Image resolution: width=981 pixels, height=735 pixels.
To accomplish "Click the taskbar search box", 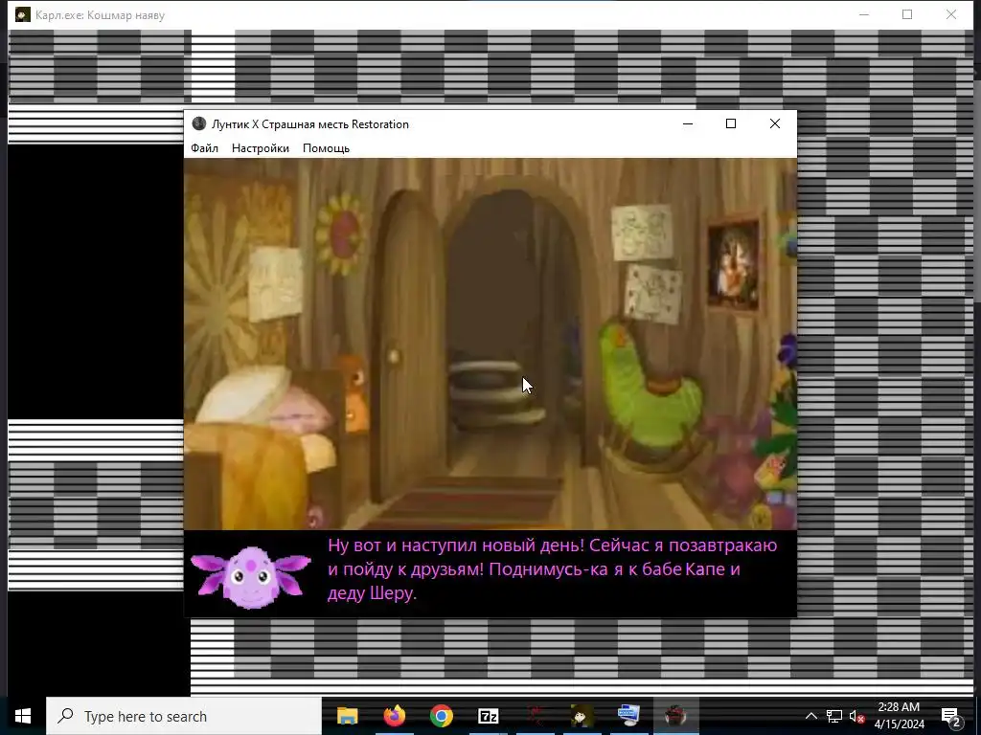I will pyautogui.click(x=184, y=716).
